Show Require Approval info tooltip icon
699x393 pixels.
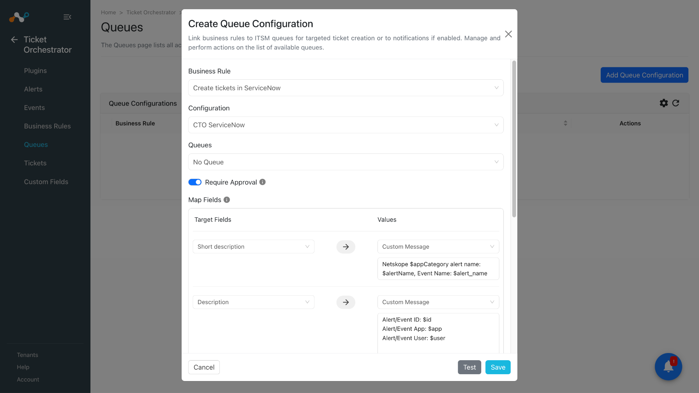coord(262,182)
